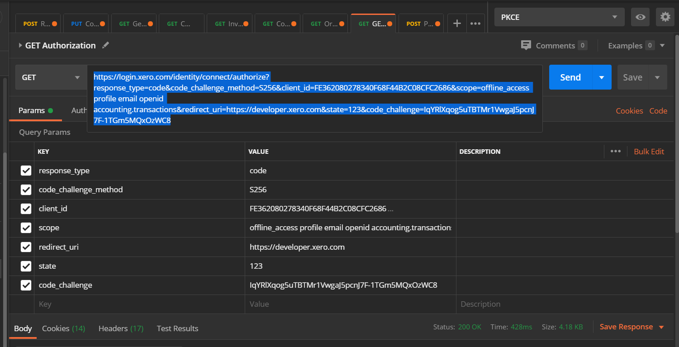This screenshot has width=679, height=347.
Task: Click inside the request URL field
Action: coord(314,99)
